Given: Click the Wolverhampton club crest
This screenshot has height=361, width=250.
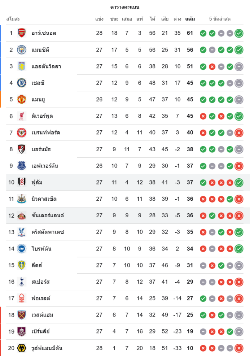Looking at the screenshot, I should (x=22, y=348).
